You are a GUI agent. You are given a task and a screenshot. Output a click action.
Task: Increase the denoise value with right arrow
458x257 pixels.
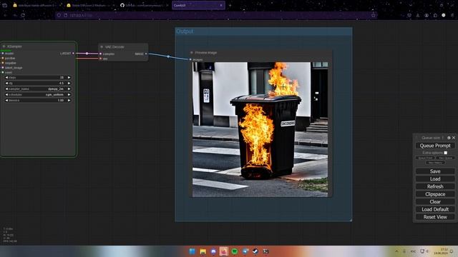pos(69,100)
